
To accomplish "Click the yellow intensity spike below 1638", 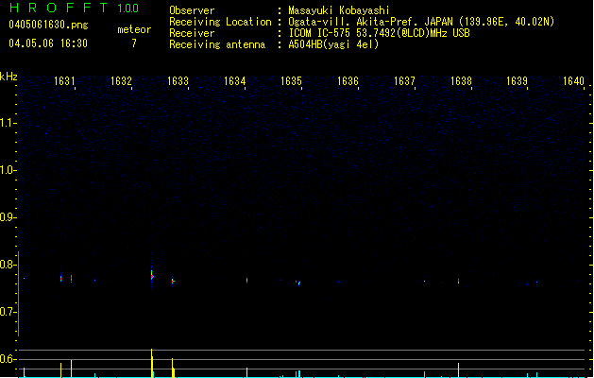I will click(458, 370).
